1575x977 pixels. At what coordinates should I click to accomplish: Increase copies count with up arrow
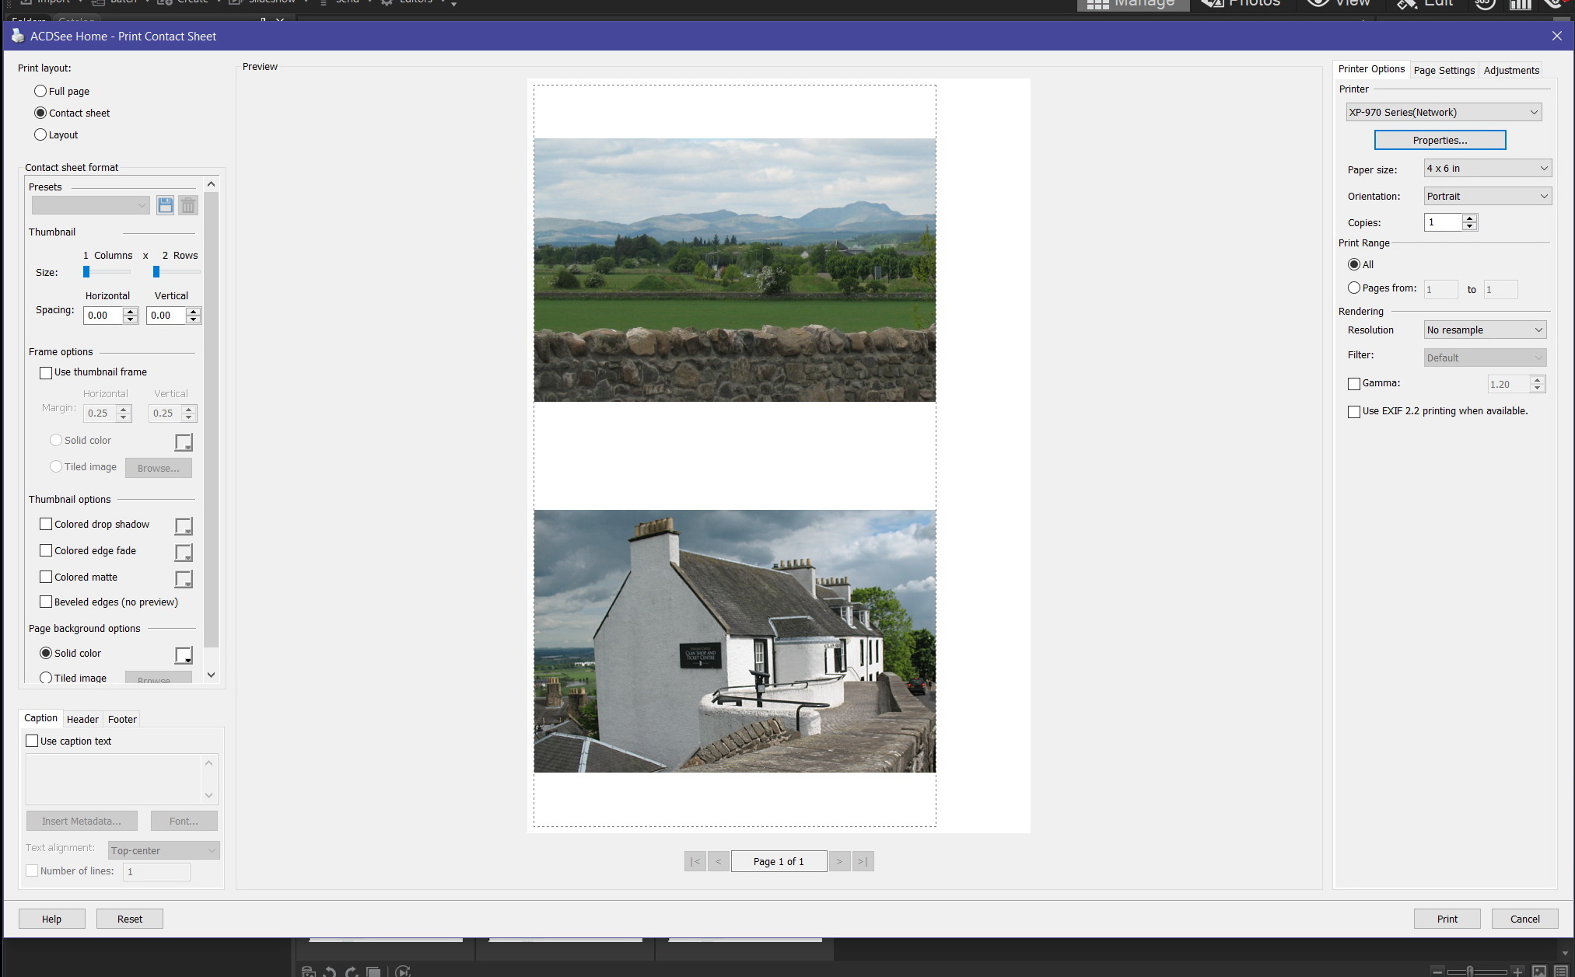1469,218
